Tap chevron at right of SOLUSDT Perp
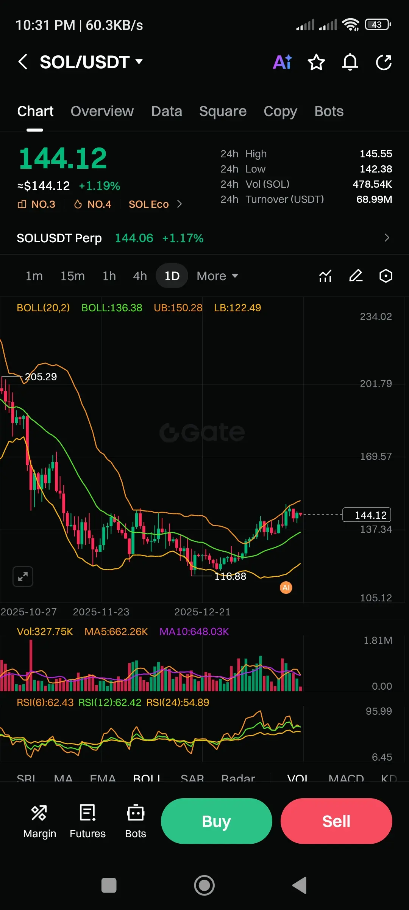 coord(387,238)
